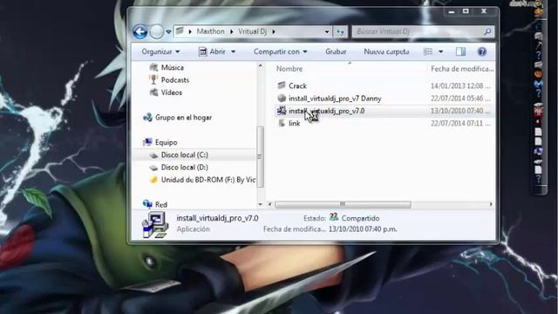Viewport: 558px width, 314px height.
Task: Click horizontal scrollbar right arrow
Action: pyautogui.click(x=491, y=204)
